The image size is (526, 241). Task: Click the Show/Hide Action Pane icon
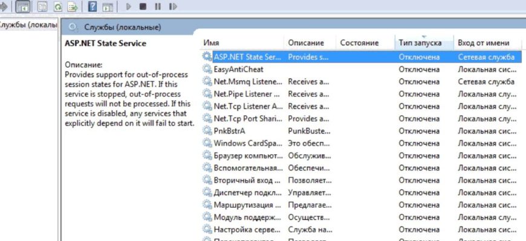(x=107, y=7)
